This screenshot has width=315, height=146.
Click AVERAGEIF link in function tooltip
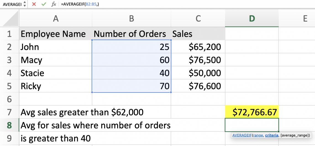tap(242, 136)
